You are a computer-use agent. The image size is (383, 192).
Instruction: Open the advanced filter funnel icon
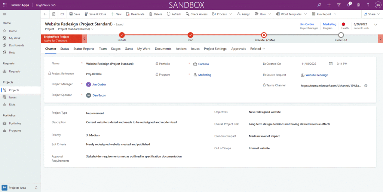pyautogui.click(x=338, y=5)
